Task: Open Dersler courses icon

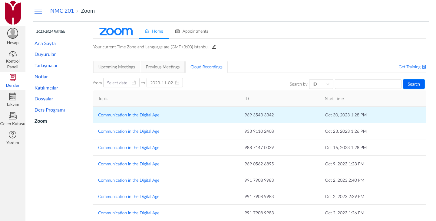Action: 13,78
